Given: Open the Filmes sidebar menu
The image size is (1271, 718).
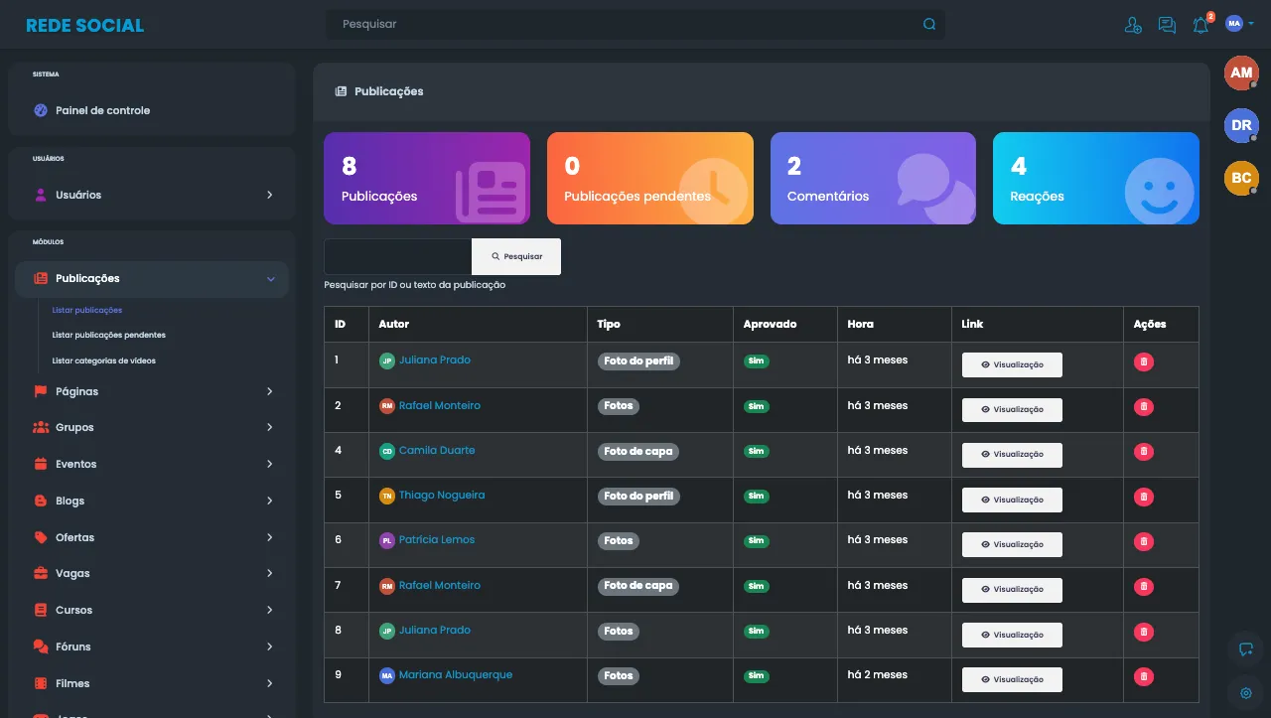Looking at the screenshot, I should tap(152, 683).
